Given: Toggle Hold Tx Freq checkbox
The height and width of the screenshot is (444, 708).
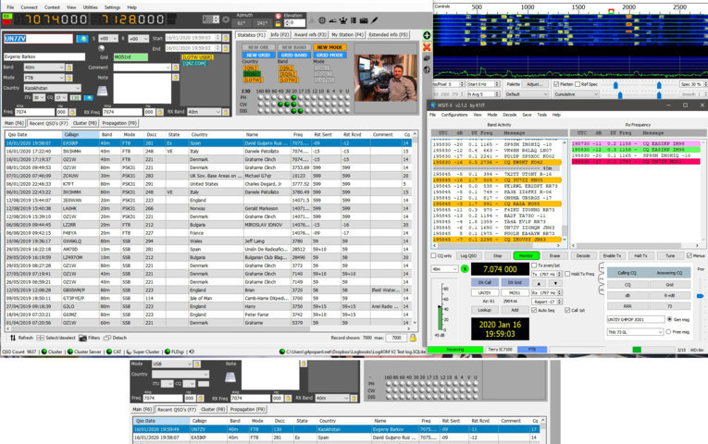Looking at the screenshot, I should coord(567,274).
